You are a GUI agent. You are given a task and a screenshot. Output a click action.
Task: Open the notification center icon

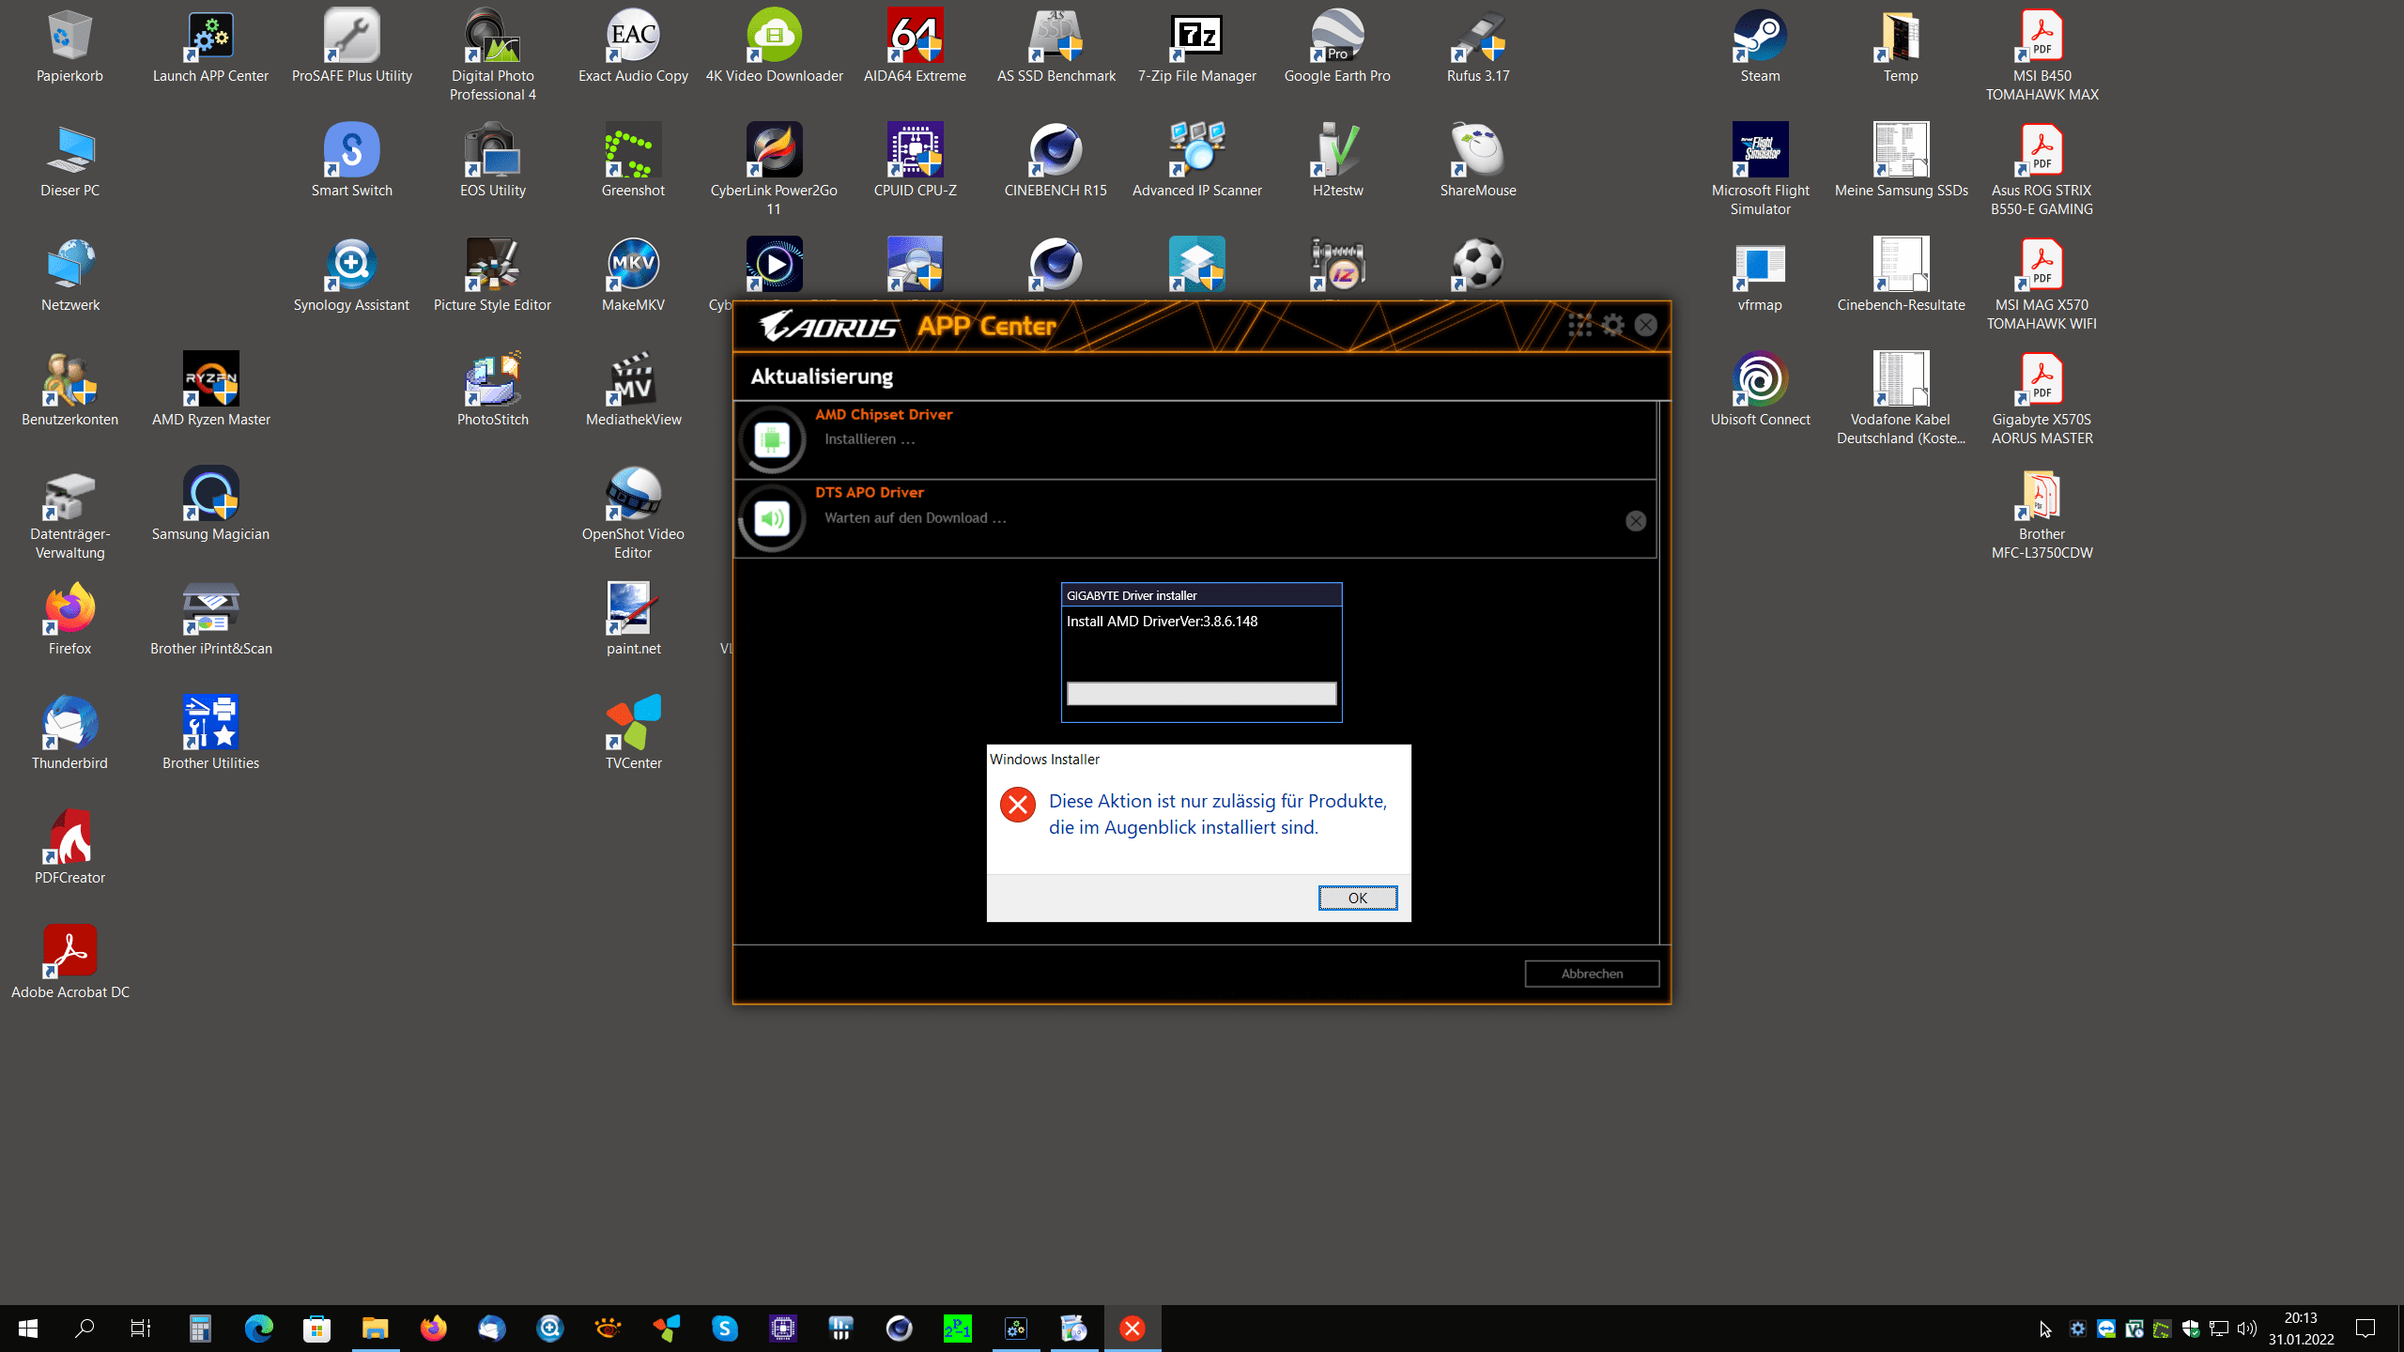[x=2365, y=1329]
